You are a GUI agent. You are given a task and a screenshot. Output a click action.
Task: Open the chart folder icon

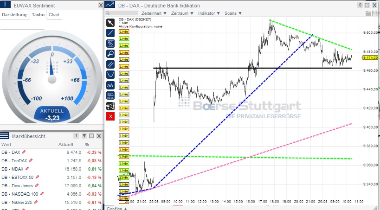coord(368,13)
